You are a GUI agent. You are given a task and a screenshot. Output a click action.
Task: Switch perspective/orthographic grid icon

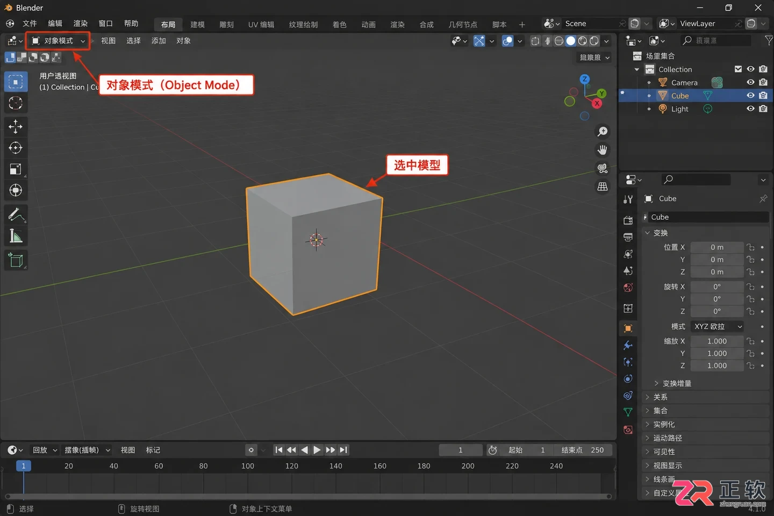pos(603,187)
